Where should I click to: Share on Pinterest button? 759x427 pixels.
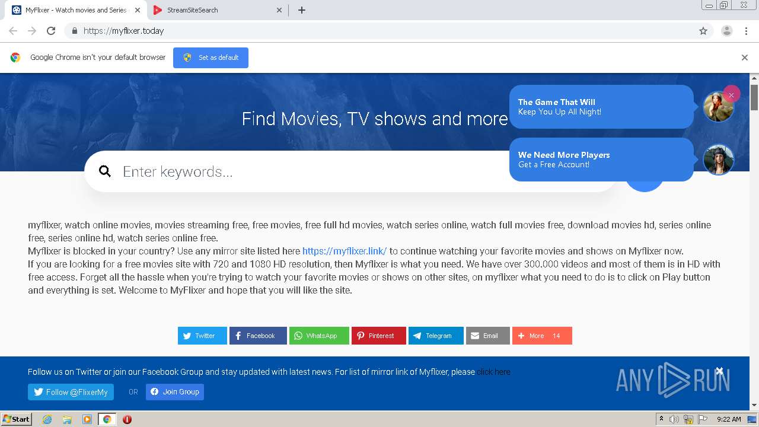(378, 336)
